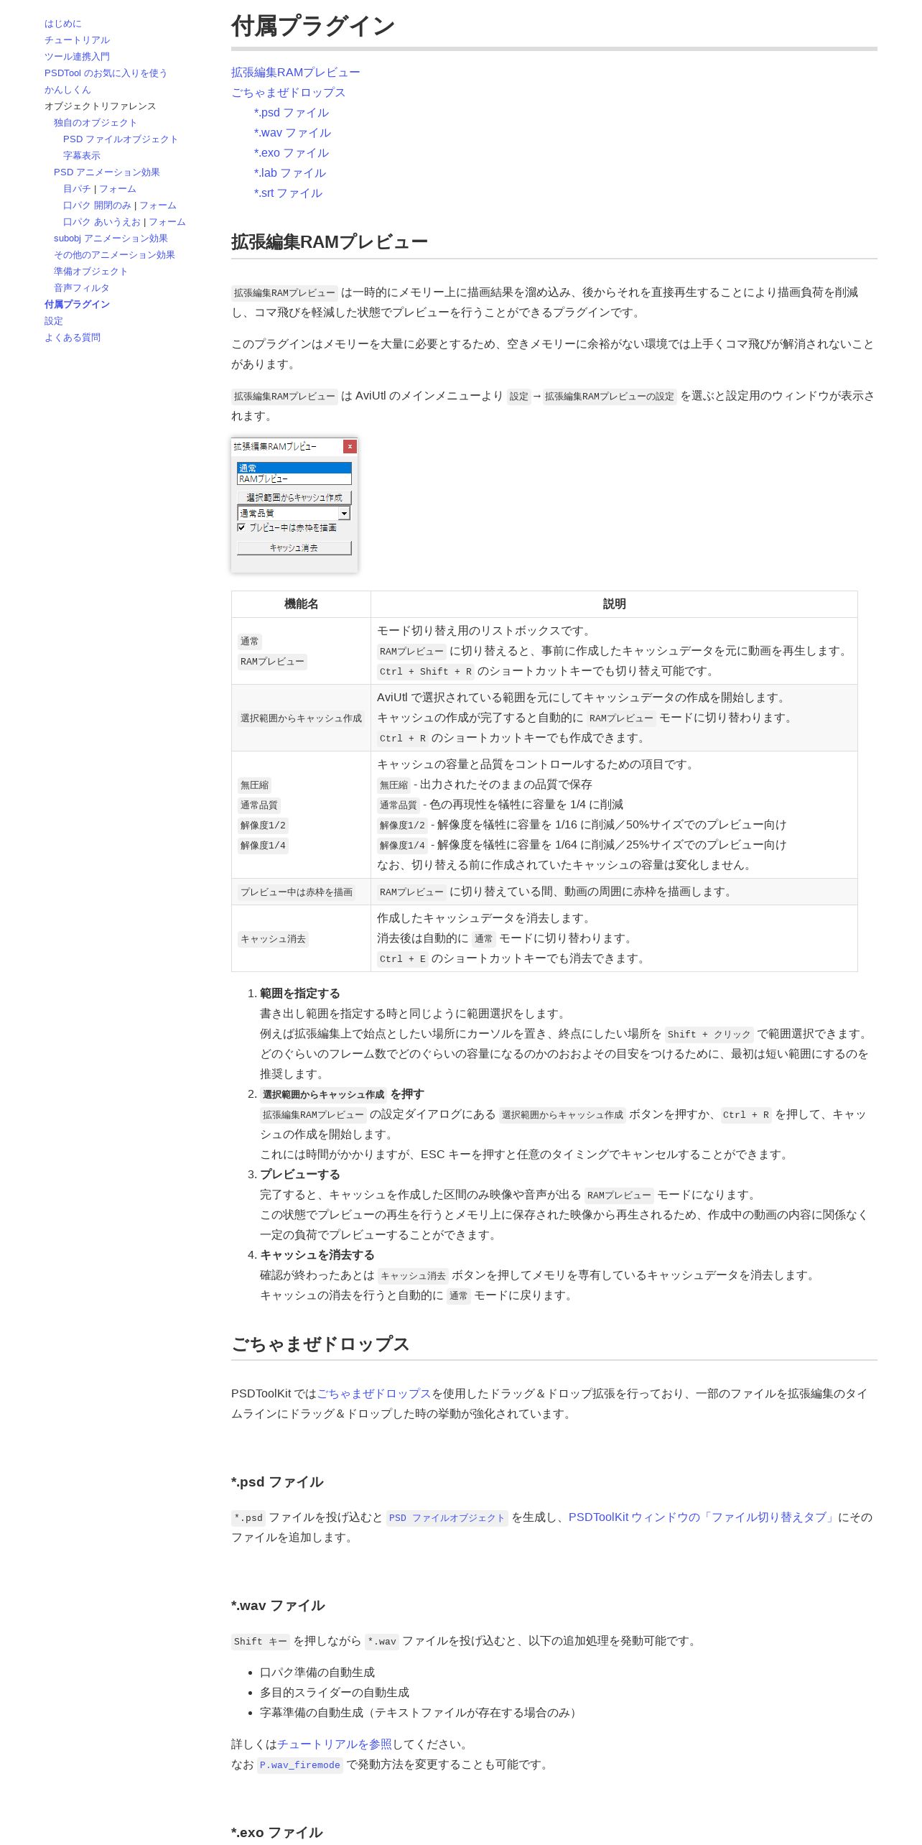The height and width of the screenshot is (1845, 922).
Task: Open the フォーム link beside 口パク 開閉のみ
Action: tap(158, 205)
